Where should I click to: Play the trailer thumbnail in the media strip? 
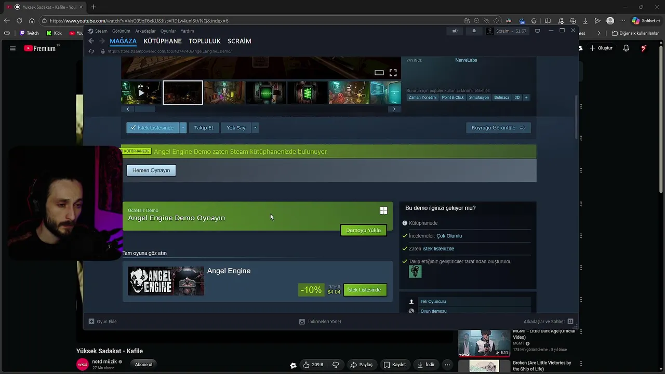[x=141, y=93]
